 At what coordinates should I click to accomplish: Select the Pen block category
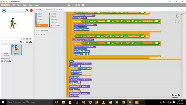click(x=42, y=22)
